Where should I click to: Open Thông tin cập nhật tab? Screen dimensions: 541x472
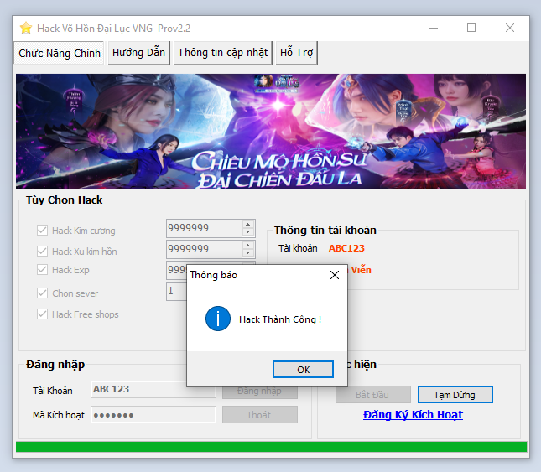coord(222,53)
